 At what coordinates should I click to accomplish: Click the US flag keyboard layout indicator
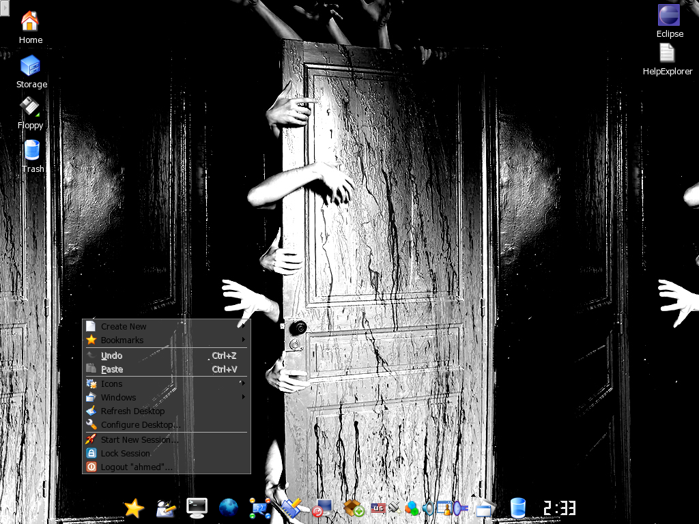(378, 508)
